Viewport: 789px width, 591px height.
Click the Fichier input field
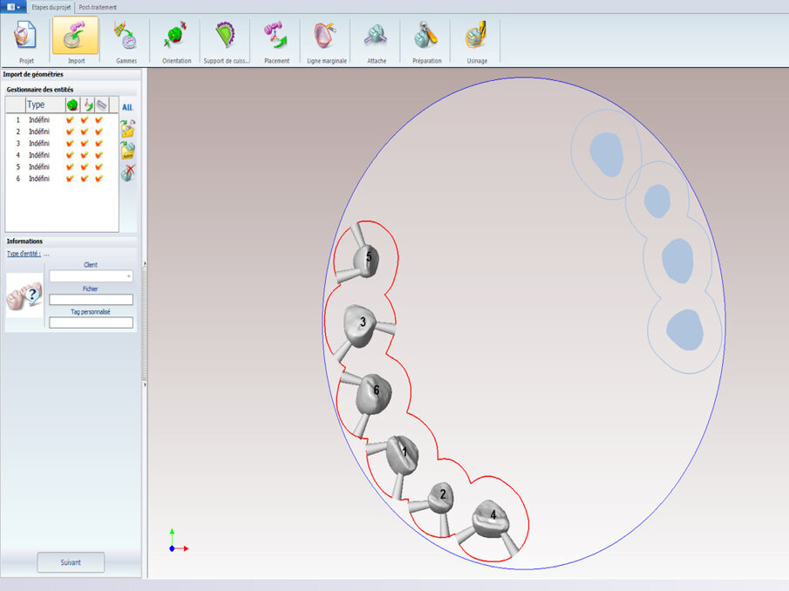(x=92, y=299)
